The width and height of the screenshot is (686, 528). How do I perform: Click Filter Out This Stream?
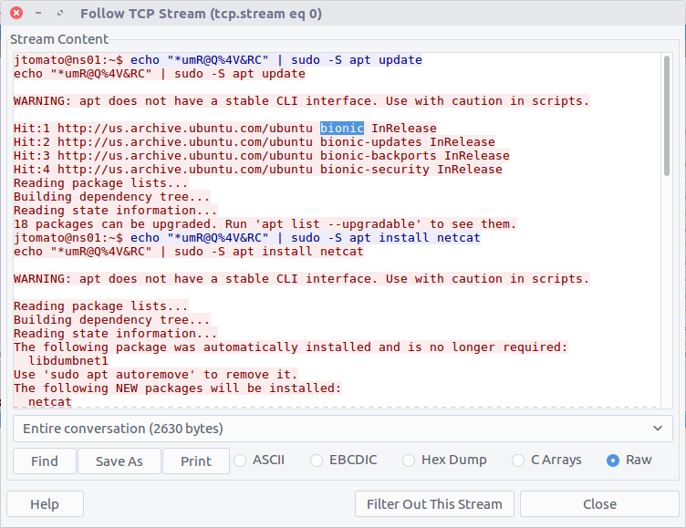point(434,504)
